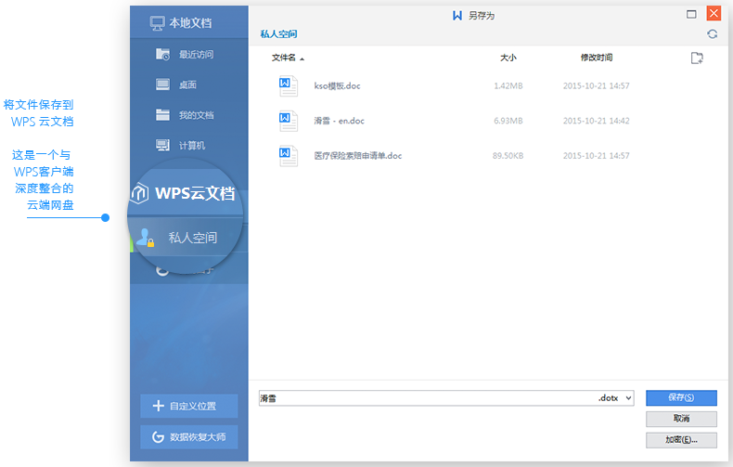733x467 pixels.
Task: Click the 取消 button
Action: 681,419
